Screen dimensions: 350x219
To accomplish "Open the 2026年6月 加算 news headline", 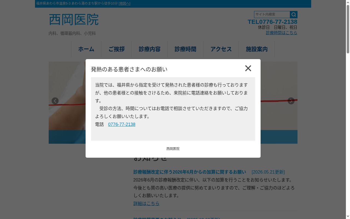I will (x=189, y=172).
